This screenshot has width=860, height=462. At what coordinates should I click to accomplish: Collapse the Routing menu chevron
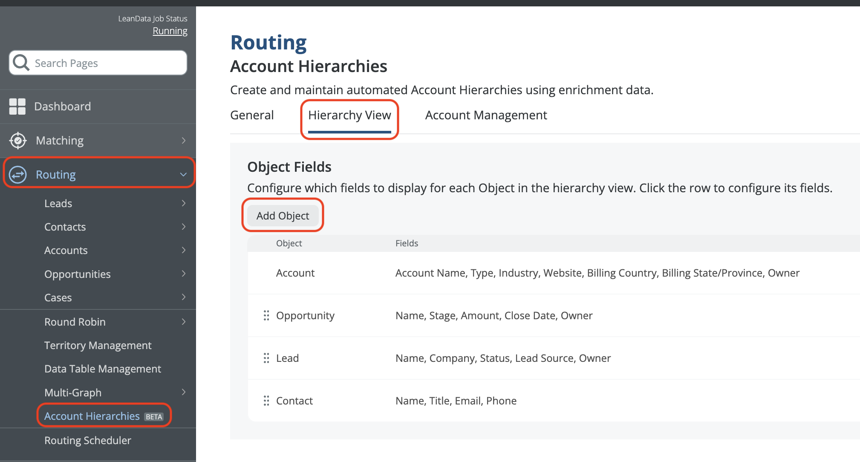point(183,175)
